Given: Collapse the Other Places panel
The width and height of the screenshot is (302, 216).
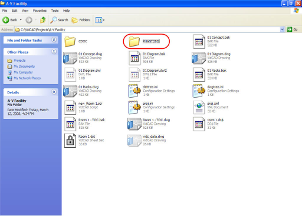Looking at the screenshot, I should [54, 52].
